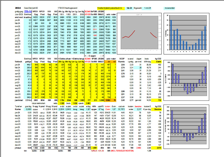Select the orange total km cell '12092'
Image resolution: width=224 pixels, height=157 pixels.
(x=108, y=100)
